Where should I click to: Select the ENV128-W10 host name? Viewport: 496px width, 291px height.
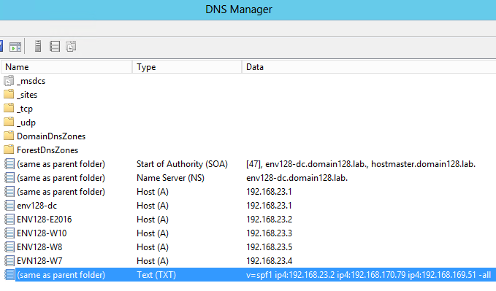[42, 233]
